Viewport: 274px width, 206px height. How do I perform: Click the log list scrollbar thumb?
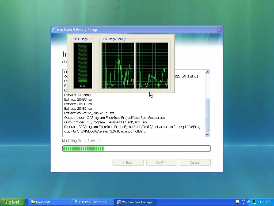tap(207, 115)
